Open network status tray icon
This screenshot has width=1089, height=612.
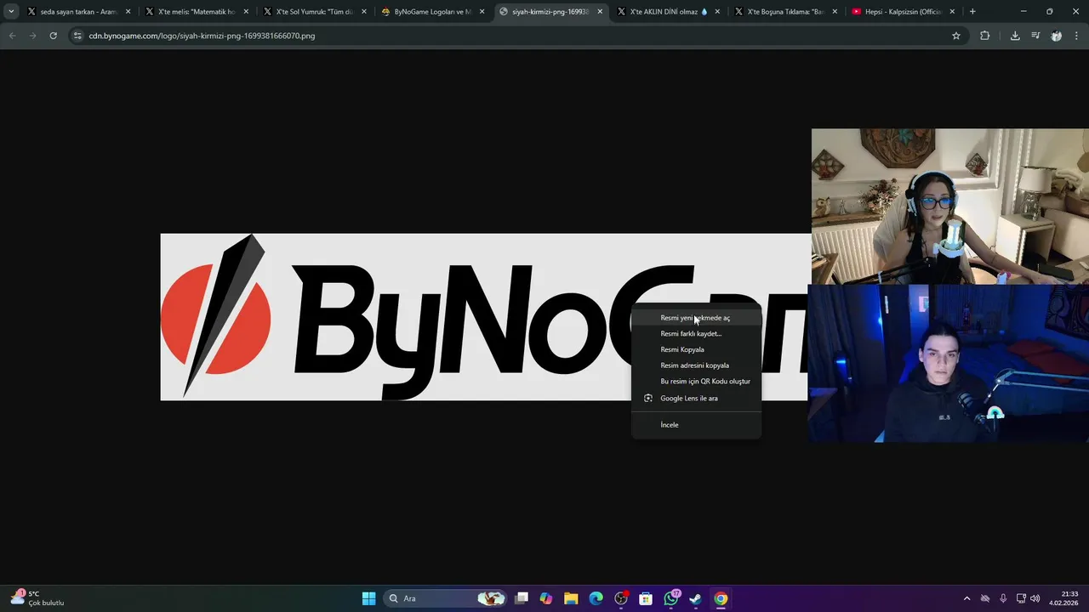point(1021,598)
